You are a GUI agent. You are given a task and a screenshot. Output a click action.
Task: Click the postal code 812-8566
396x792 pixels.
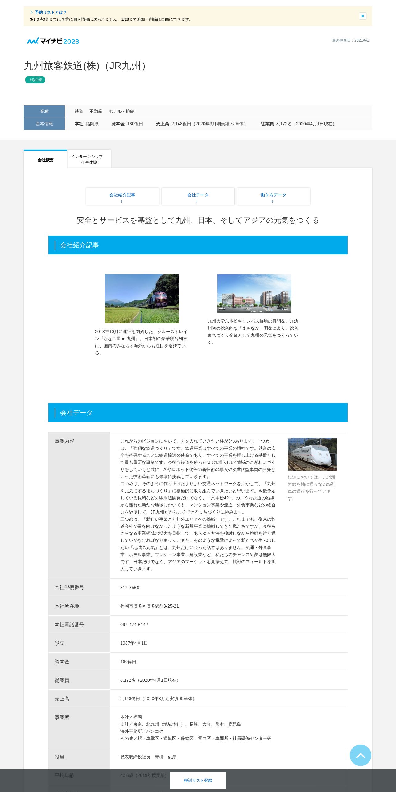[x=130, y=588]
